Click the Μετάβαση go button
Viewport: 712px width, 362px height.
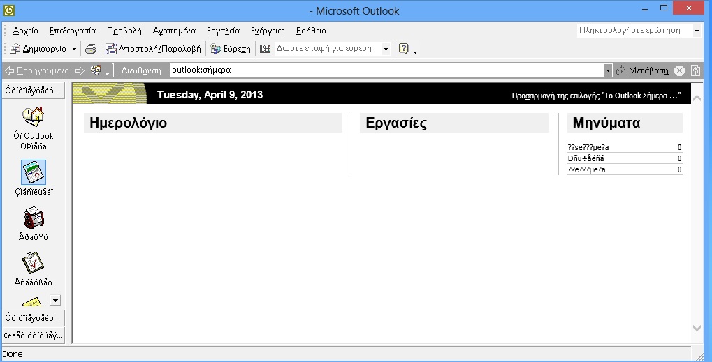pos(643,70)
